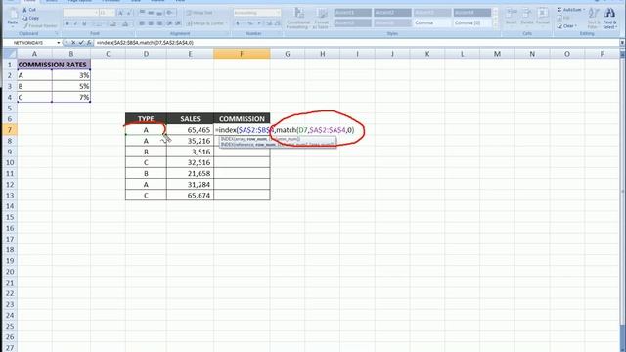The width and height of the screenshot is (626, 352).
Task: Click cell with sales 21,658
Action: pos(190,173)
